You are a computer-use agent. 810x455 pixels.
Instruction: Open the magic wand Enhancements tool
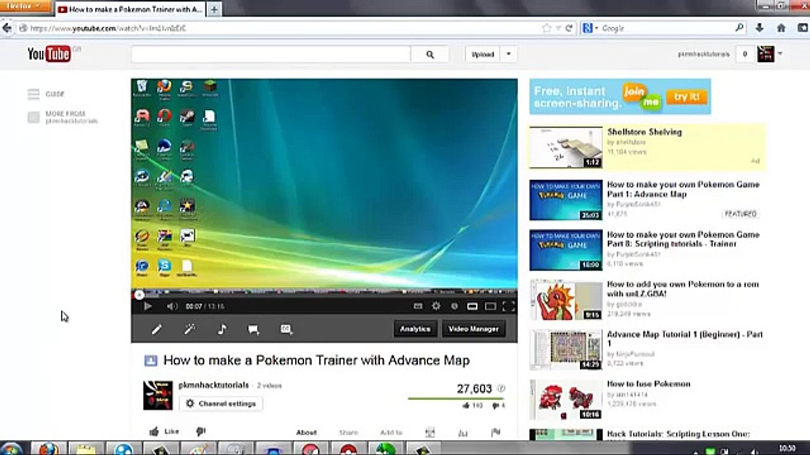[189, 329]
